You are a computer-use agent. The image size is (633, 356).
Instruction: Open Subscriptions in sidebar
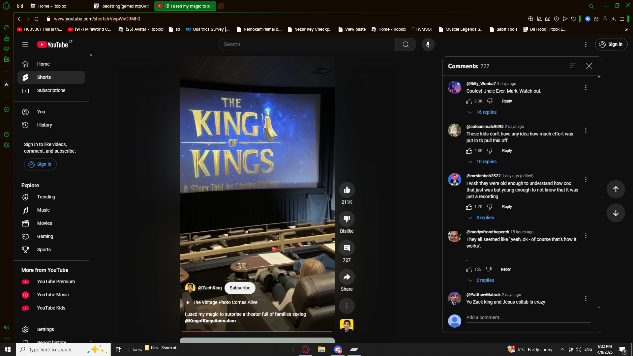[51, 90]
